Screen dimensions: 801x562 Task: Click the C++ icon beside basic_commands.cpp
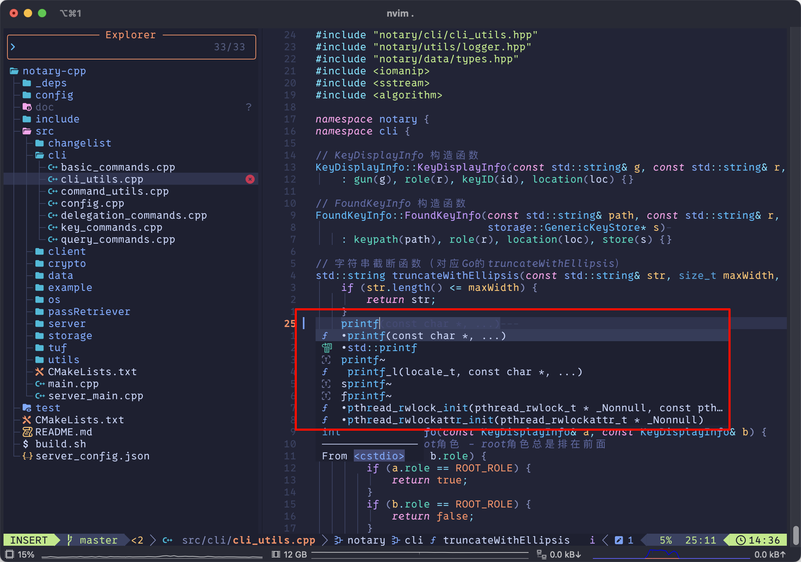[x=53, y=167]
